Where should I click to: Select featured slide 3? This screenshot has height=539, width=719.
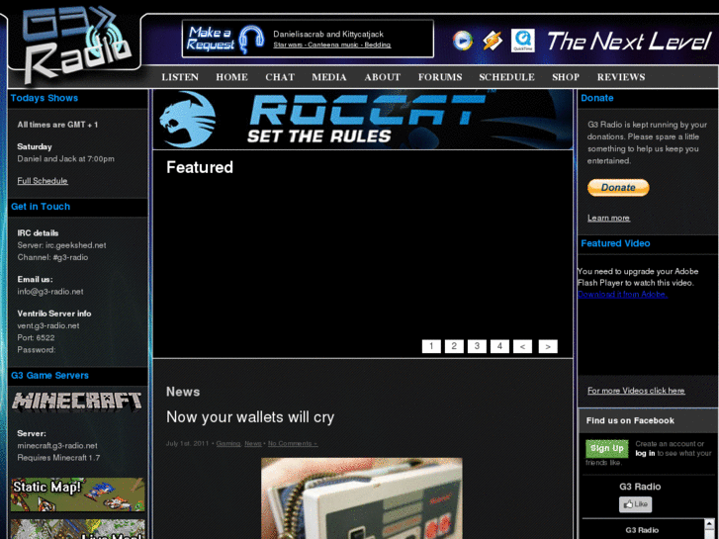click(x=477, y=346)
